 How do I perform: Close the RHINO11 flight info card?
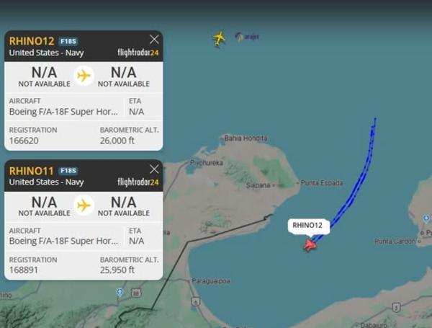pos(154,169)
